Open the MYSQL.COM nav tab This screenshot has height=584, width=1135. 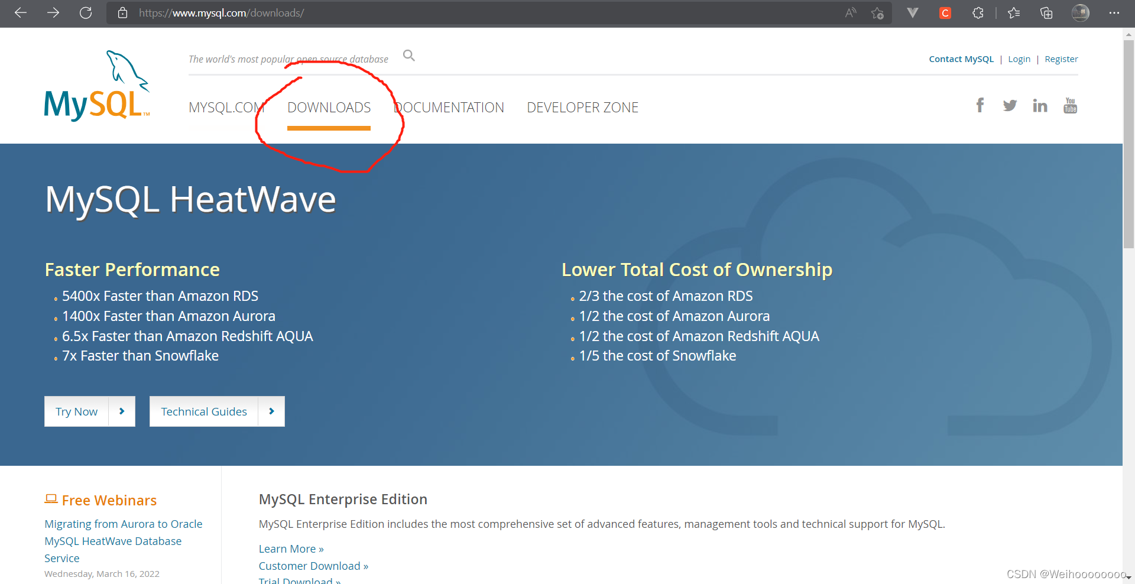[226, 108]
